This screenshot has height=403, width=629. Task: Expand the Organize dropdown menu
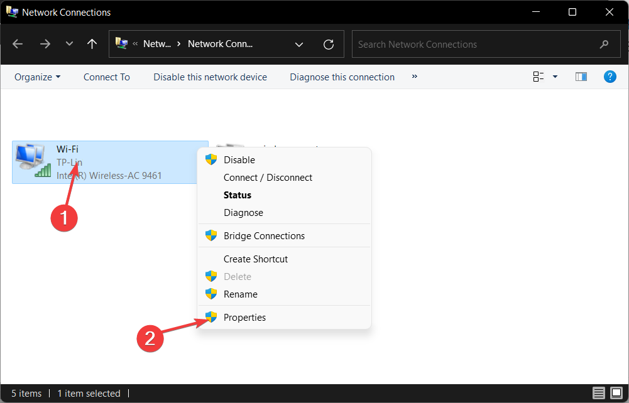pyautogui.click(x=38, y=77)
